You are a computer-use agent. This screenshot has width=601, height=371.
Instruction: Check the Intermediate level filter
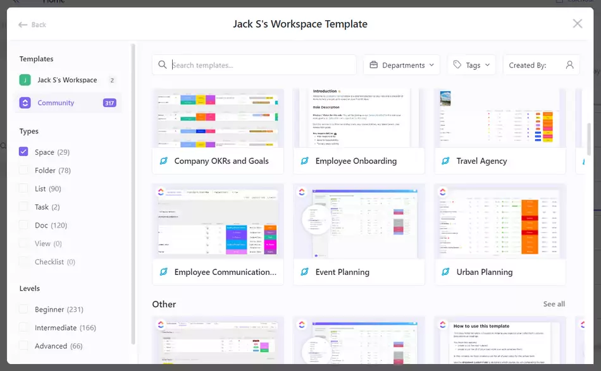click(23, 327)
